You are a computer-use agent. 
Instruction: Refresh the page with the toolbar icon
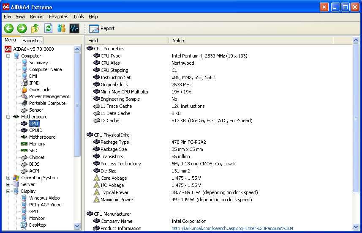(x=48, y=28)
